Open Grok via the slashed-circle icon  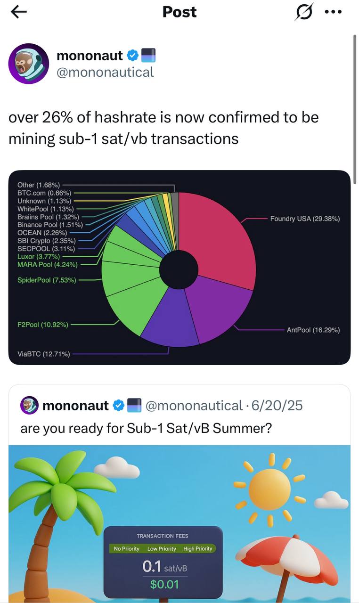pos(304,12)
